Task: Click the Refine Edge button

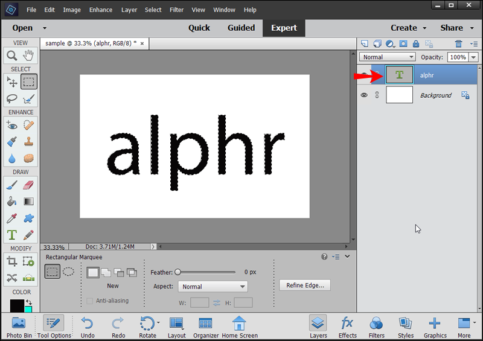Action: (x=305, y=285)
